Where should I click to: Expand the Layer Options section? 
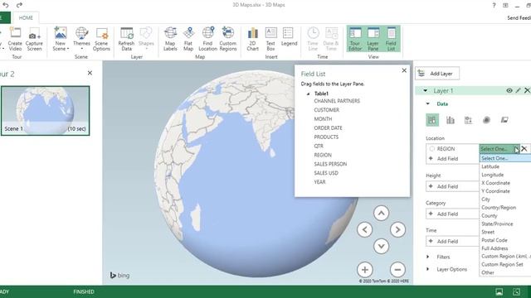point(428,269)
